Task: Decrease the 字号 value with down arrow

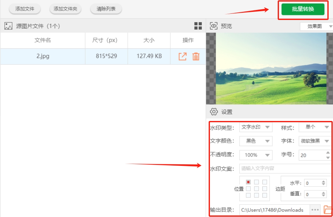Action: click(328, 158)
